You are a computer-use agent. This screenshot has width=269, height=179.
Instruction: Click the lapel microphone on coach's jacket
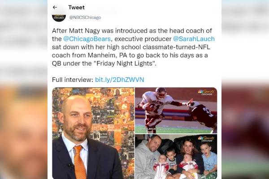coord(70,166)
